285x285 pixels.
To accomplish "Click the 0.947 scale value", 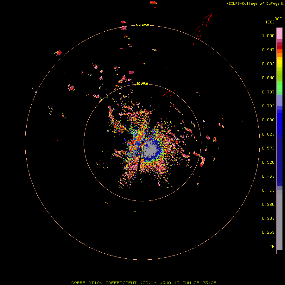I will coord(268,50).
